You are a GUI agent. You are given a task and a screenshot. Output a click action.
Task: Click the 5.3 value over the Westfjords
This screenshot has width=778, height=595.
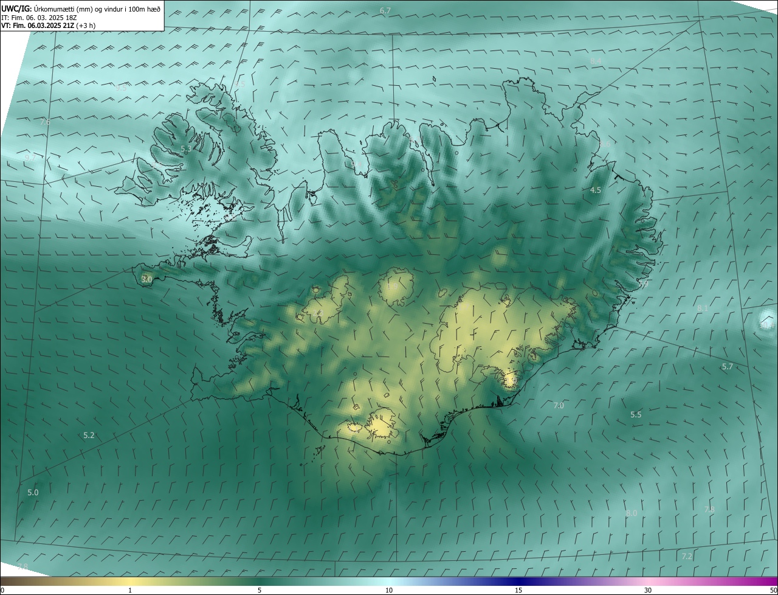pyautogui.click(x=186, y=148)
